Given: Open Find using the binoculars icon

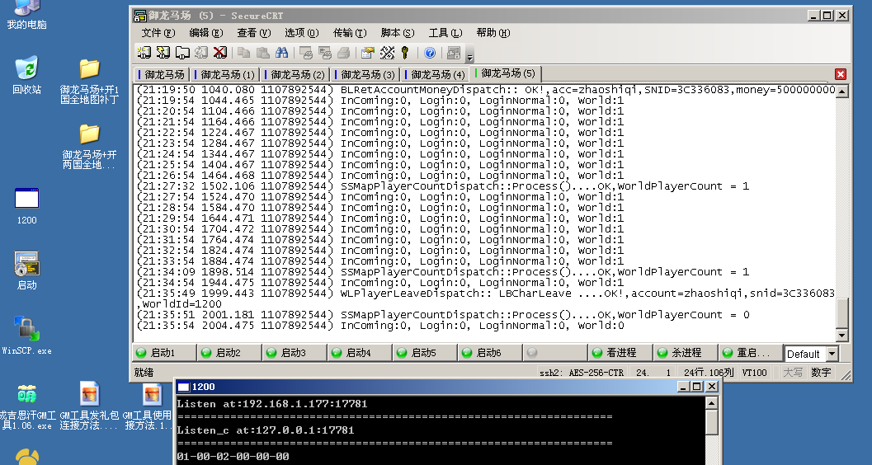Looking at the screenshot, I should coord(281,53).
